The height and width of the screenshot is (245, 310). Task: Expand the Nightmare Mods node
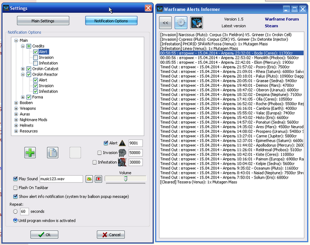click(x=16, y=120)
